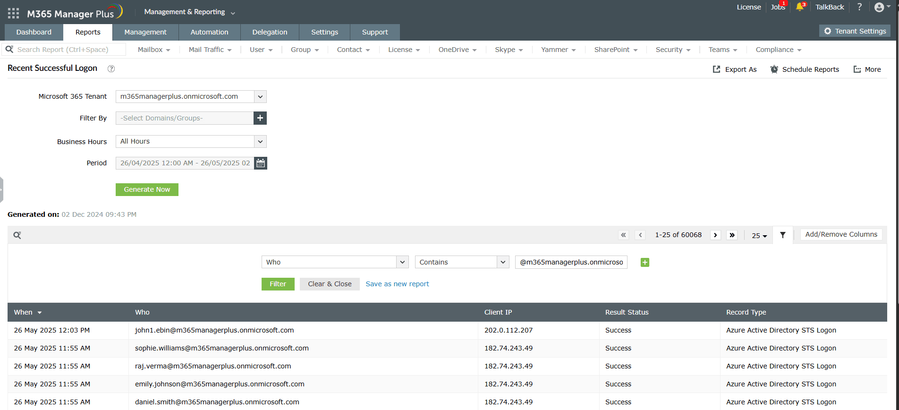Image resolution: width=899 pixels, height=410 pixels.
Task: Expand the Mailbox reports menu
Action: [154, 50]
